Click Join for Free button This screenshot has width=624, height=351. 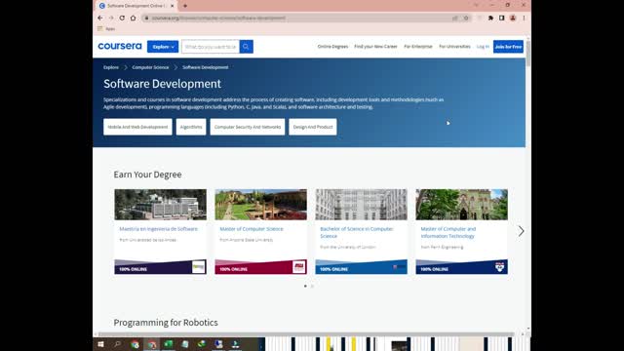508,47
